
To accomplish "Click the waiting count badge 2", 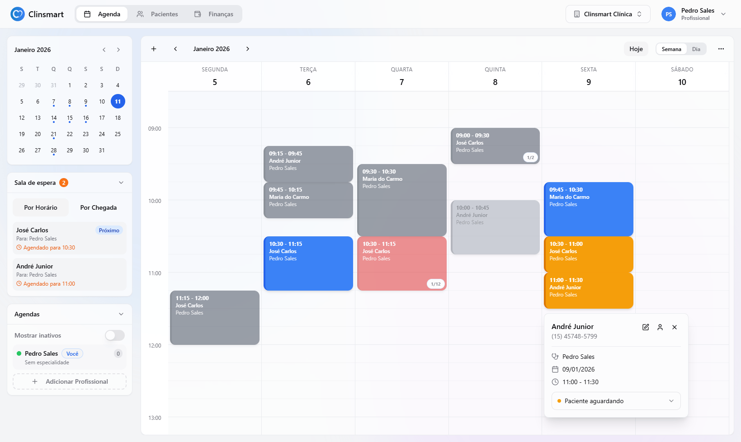I will click(x=64, y=183).
